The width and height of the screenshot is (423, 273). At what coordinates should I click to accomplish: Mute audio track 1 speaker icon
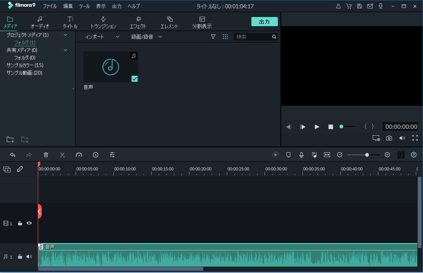pos(29,257)
